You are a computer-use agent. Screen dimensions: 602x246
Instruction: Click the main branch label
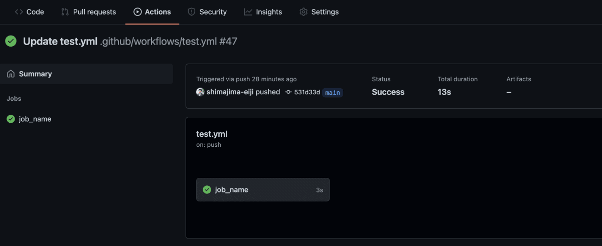[333, 92]
